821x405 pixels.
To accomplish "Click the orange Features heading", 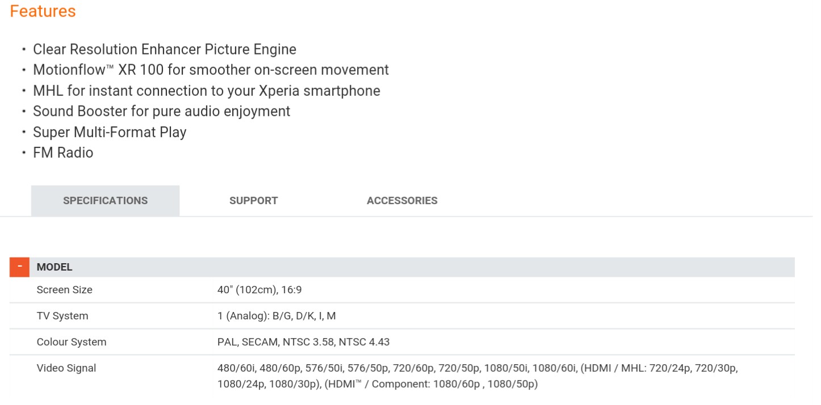I will pyautogui.click(x=43, y=11).
